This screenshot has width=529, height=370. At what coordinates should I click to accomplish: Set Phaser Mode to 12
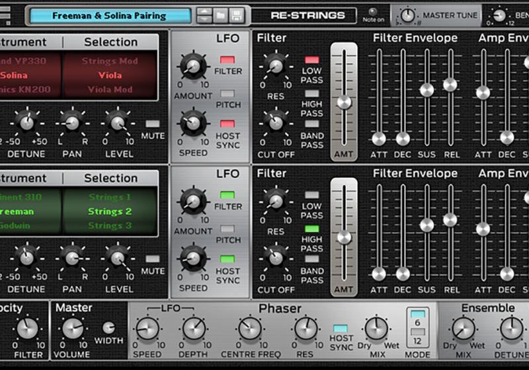tap(417, 342)
